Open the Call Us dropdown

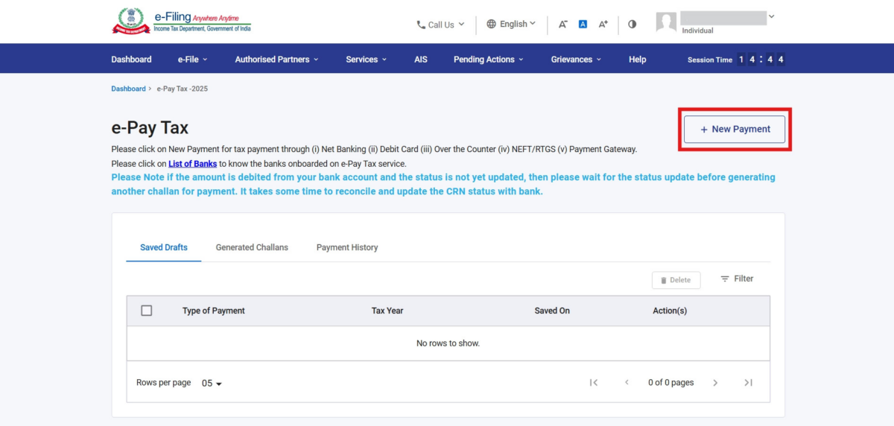(440, 25)
